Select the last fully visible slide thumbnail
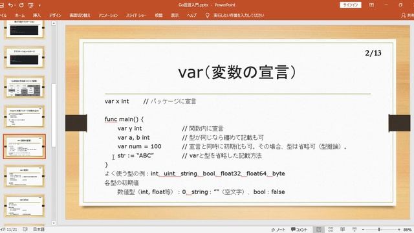This screenshot has height=233, width=414. pyautogui.click(x=24, y=206)
